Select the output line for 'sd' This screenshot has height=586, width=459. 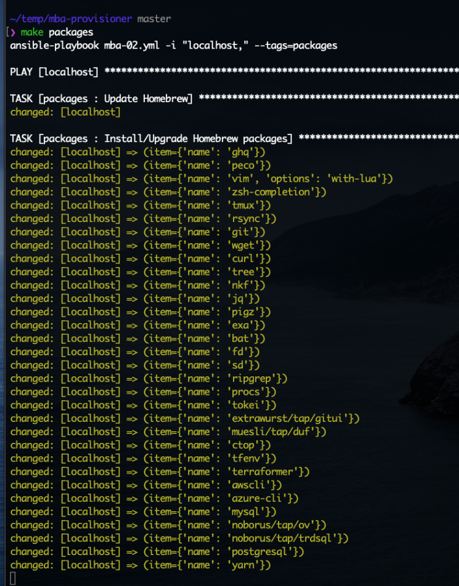coord(135,366)
